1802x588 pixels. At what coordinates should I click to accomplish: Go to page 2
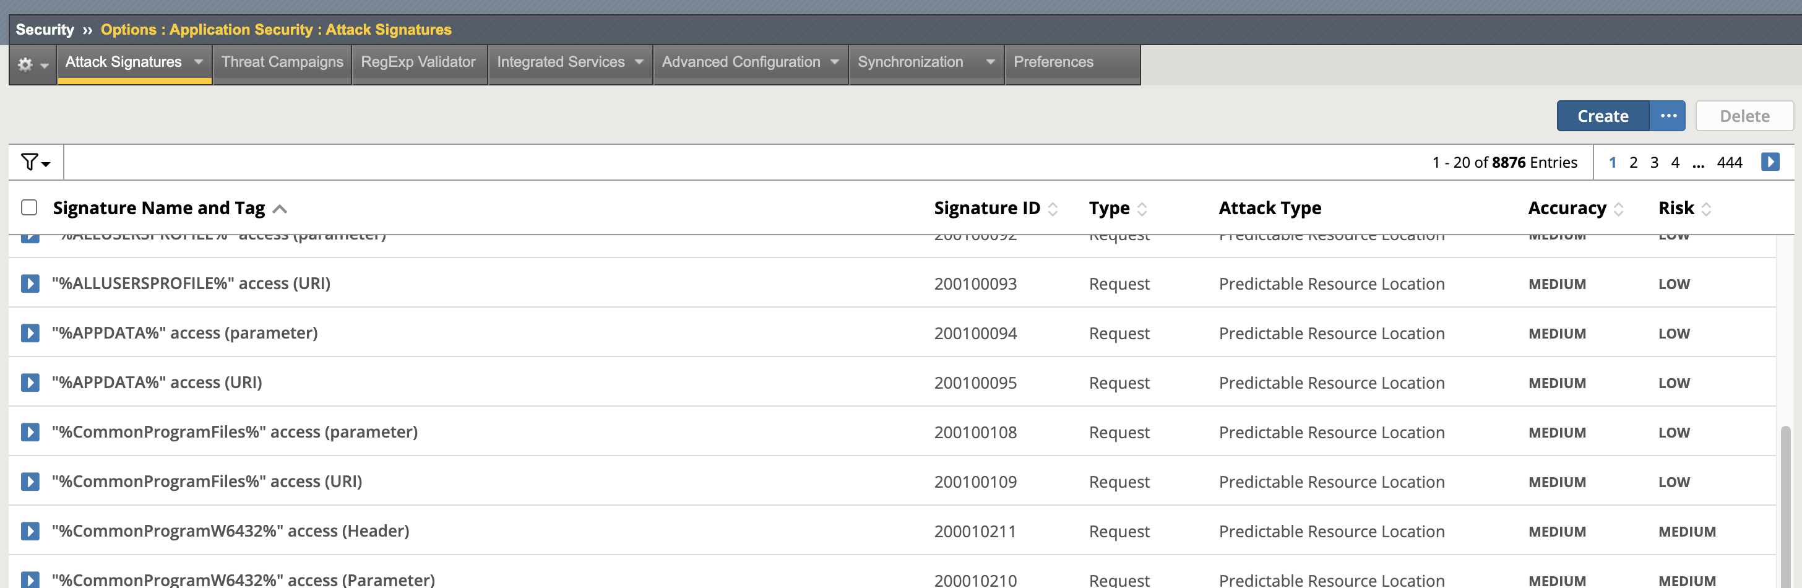1634,162
